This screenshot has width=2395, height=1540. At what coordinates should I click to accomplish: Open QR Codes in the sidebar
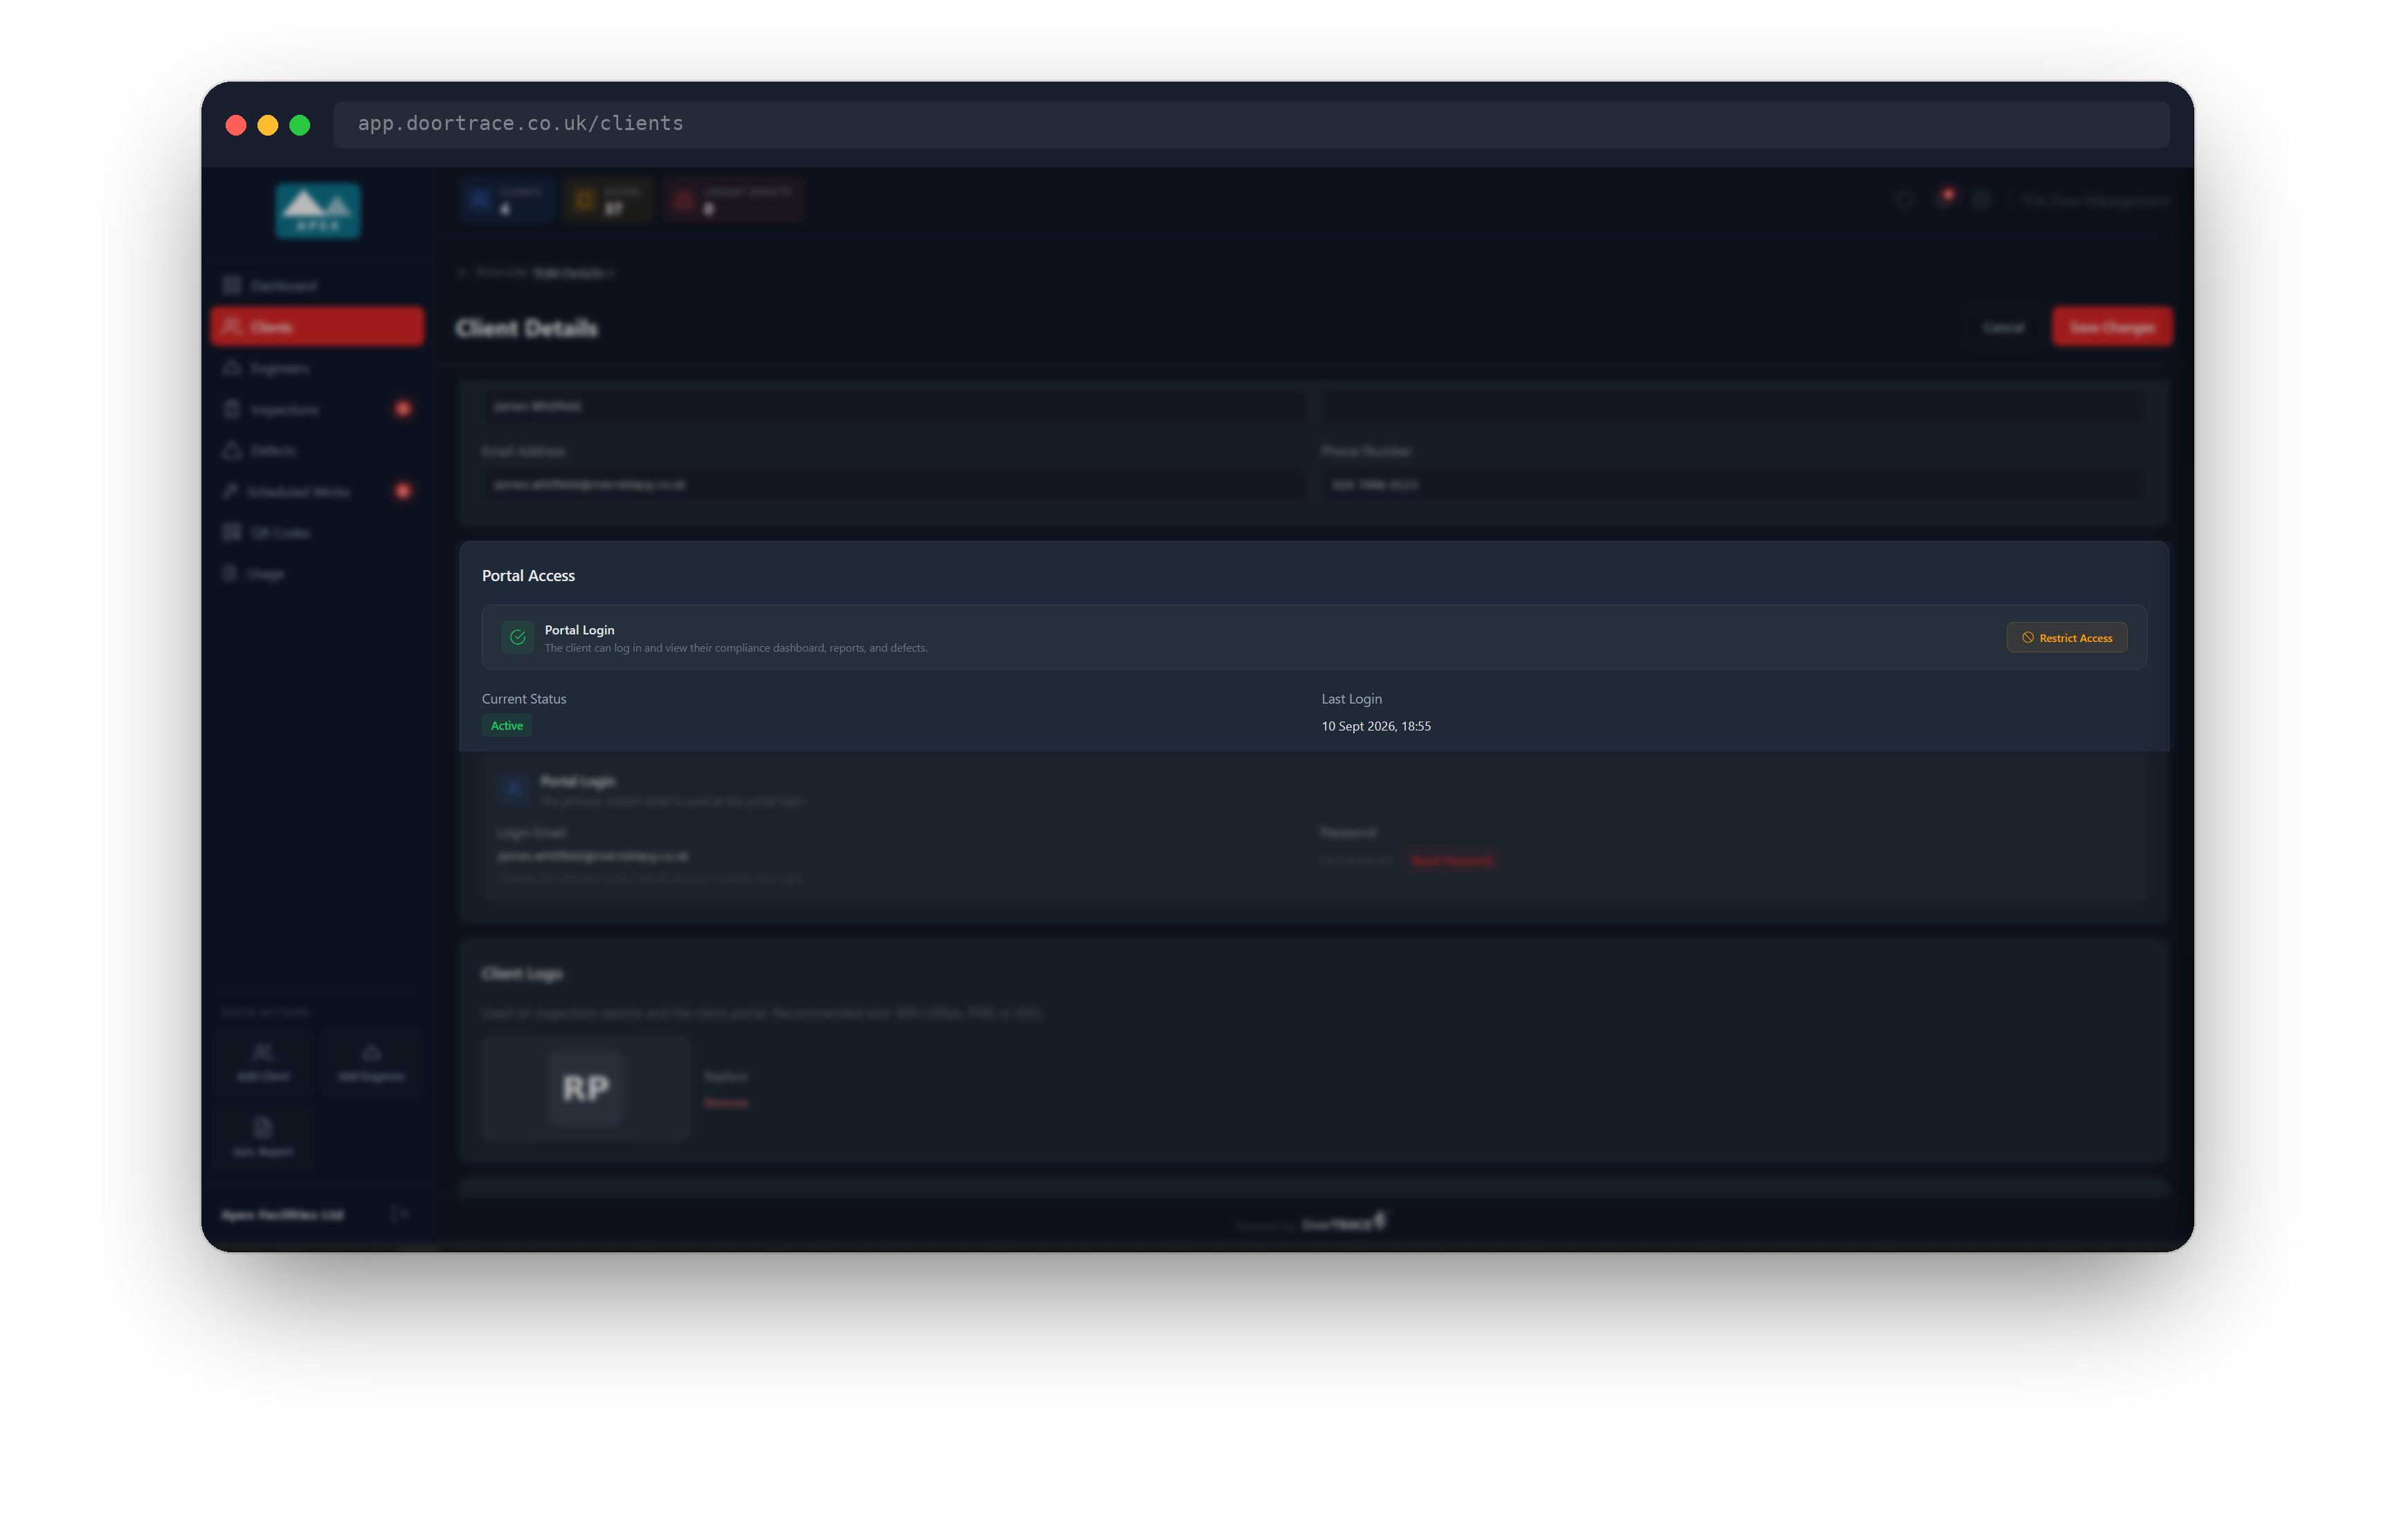[x=317, y=532]
